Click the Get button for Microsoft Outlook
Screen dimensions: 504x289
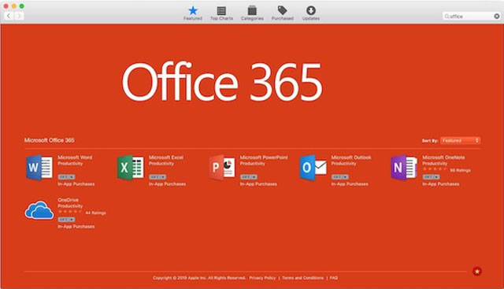pyautogui.click(x=340, y=177)
